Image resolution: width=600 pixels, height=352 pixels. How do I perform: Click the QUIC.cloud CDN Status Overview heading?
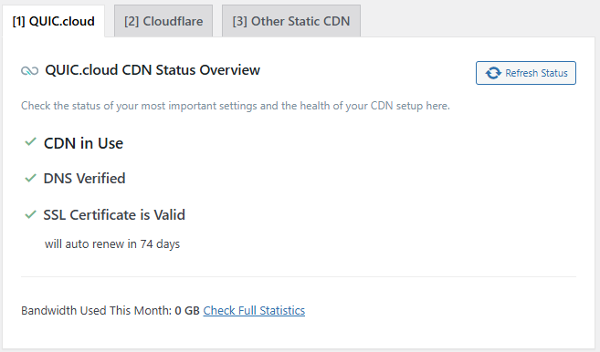click(x=153, y=70)
